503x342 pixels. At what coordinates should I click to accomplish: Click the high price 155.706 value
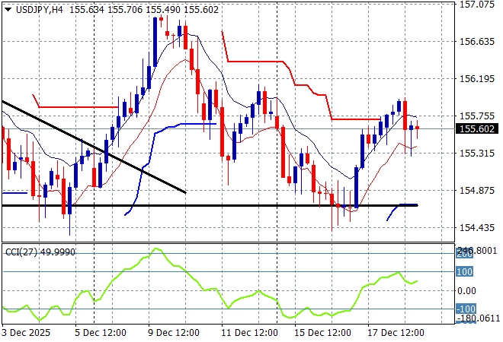125,10
